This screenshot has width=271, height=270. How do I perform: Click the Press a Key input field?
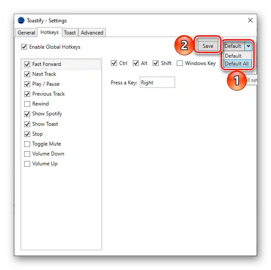[x=157, y=83]
